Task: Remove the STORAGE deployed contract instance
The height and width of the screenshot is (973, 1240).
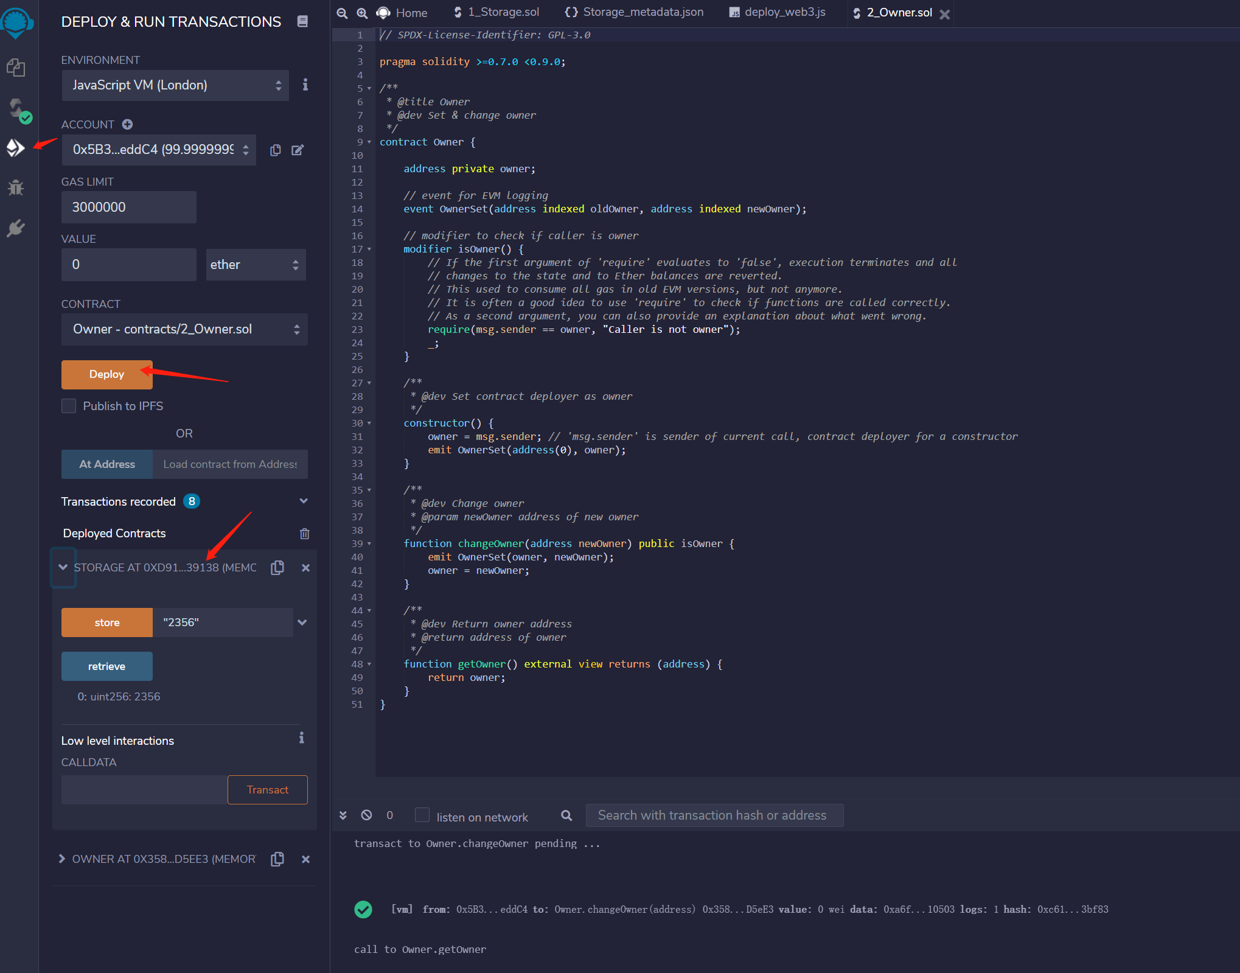Action: 306,568
